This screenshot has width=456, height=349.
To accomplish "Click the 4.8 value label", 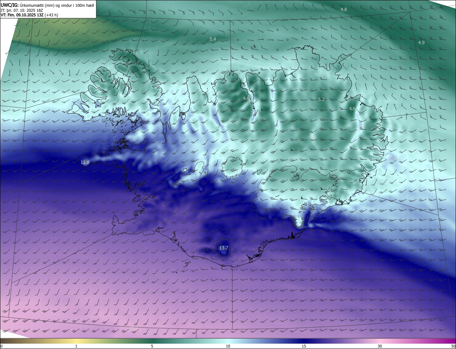I will (343, 9).
